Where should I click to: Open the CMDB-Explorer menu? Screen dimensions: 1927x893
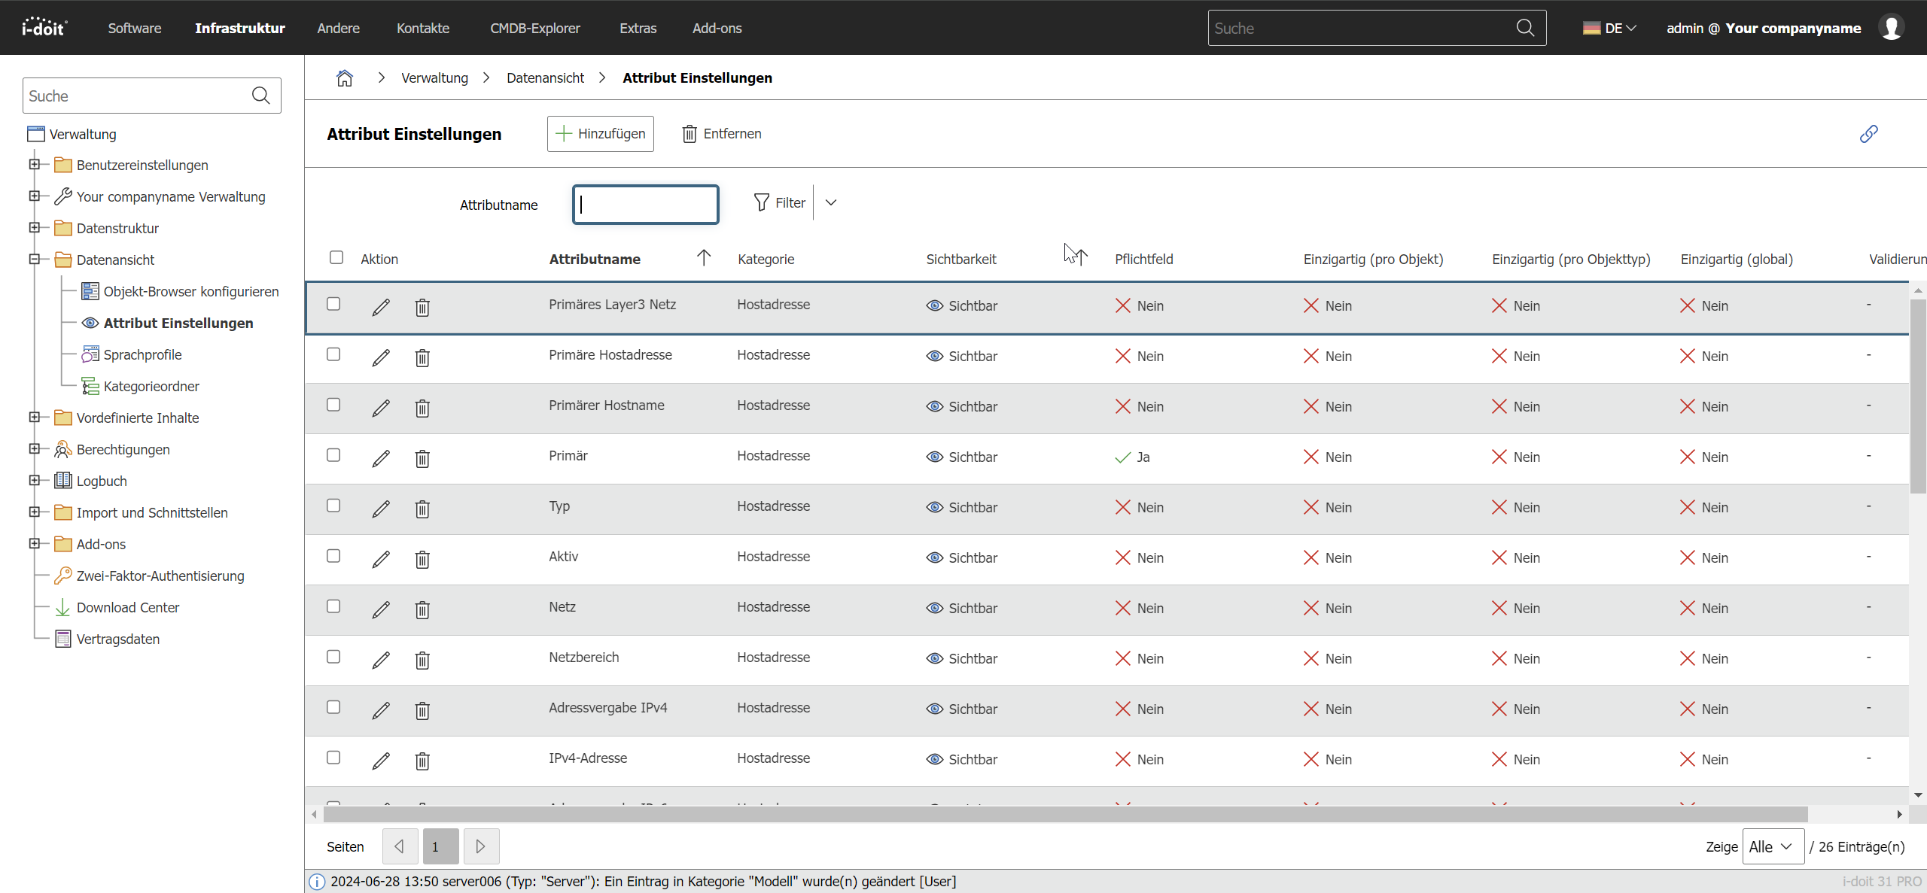tap(534, 28)
